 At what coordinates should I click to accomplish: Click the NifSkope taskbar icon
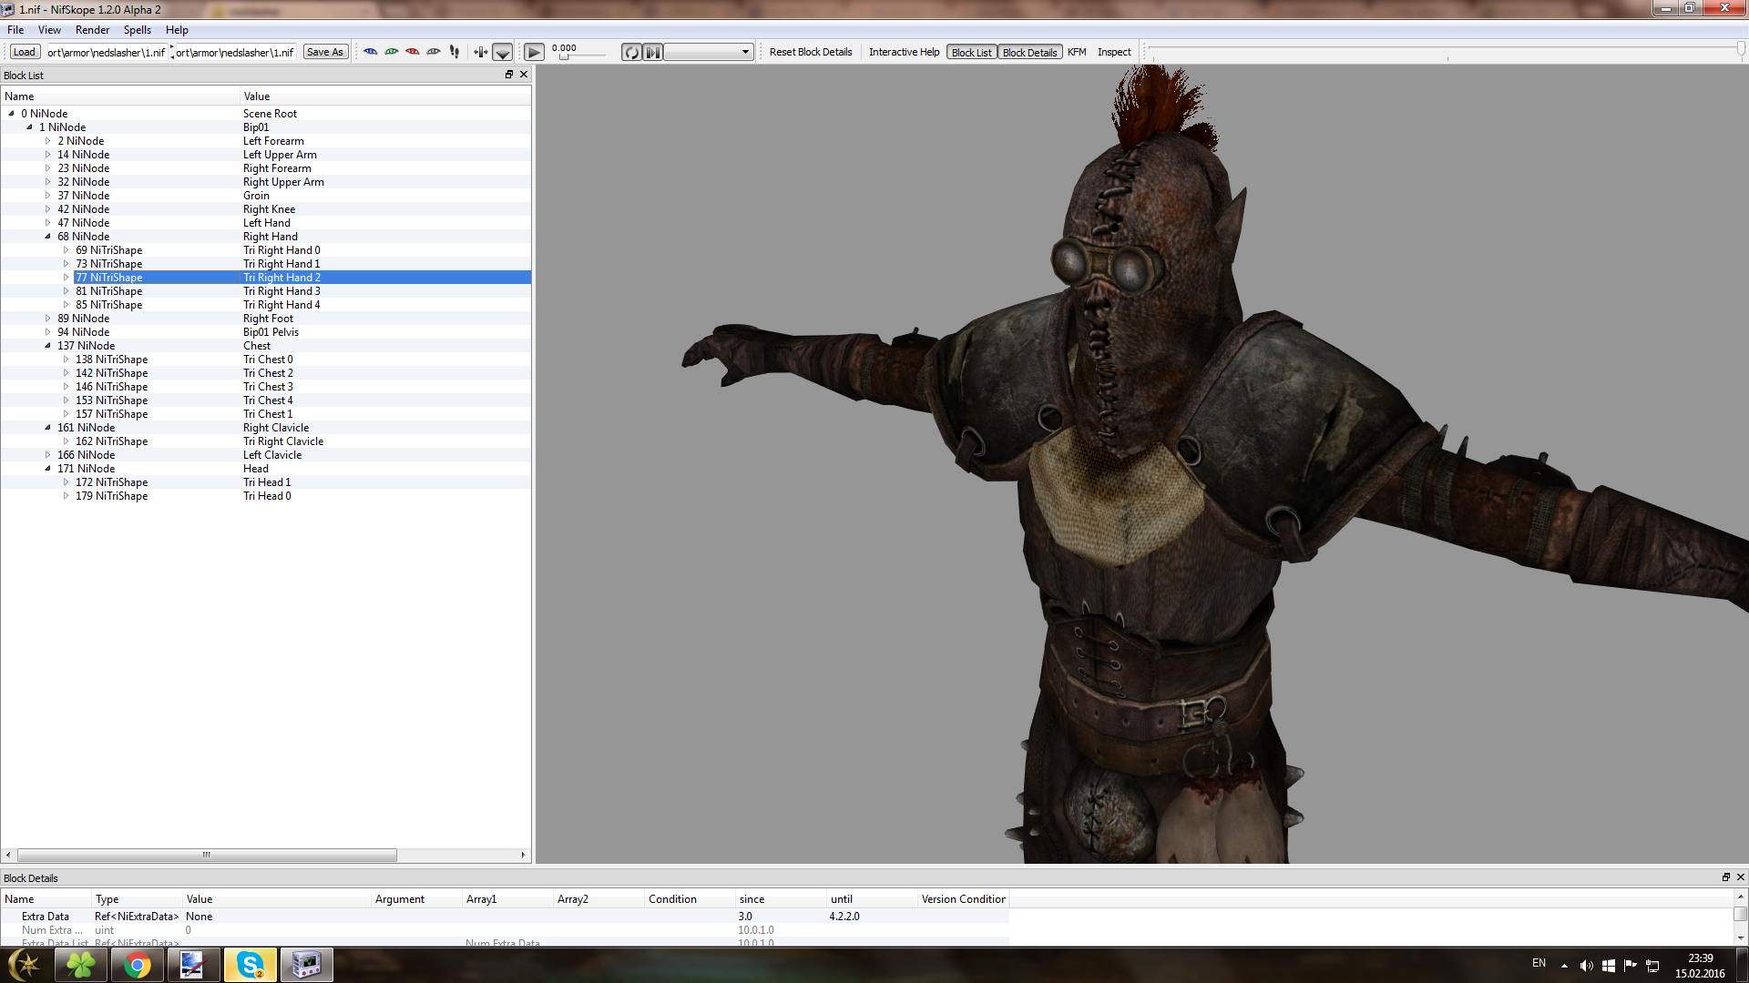coord(306,965)
